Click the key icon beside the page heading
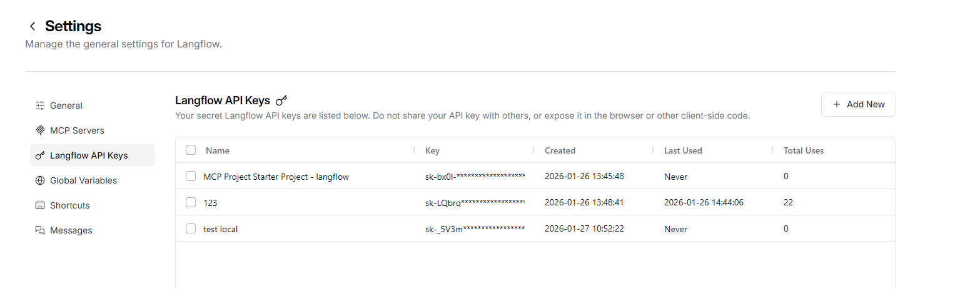Image resolution: width=955 pixels, height=289 pixels. [x=281, y=100]
